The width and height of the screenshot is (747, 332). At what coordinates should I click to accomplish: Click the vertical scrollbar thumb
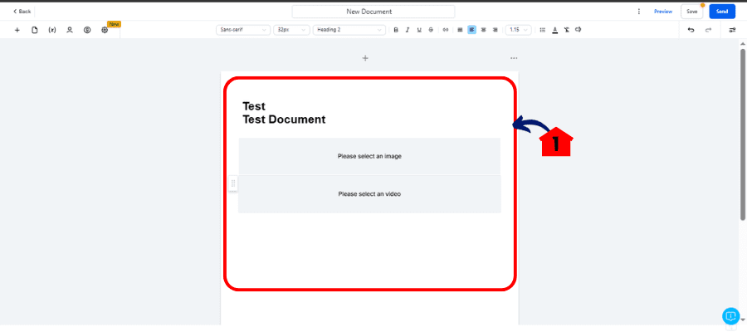(x=742, y=134)
